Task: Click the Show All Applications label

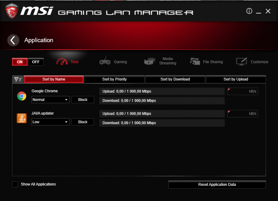Action: 38,184
